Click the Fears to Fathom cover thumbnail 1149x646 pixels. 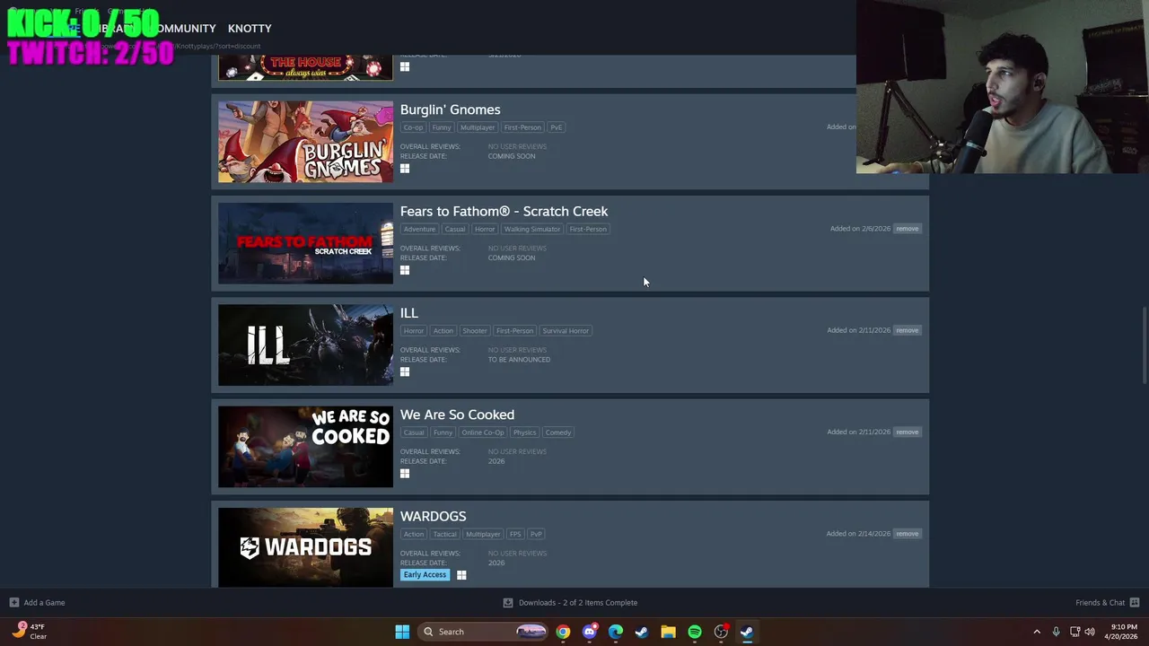(305, 243)
